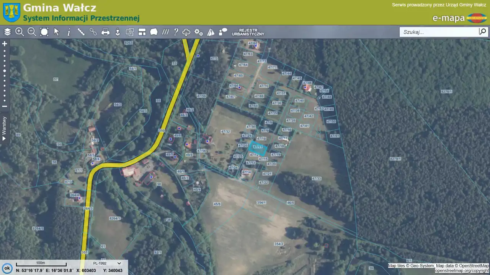
Task: Click the minus at zoom slider bottom
Action: click(5, 107)
